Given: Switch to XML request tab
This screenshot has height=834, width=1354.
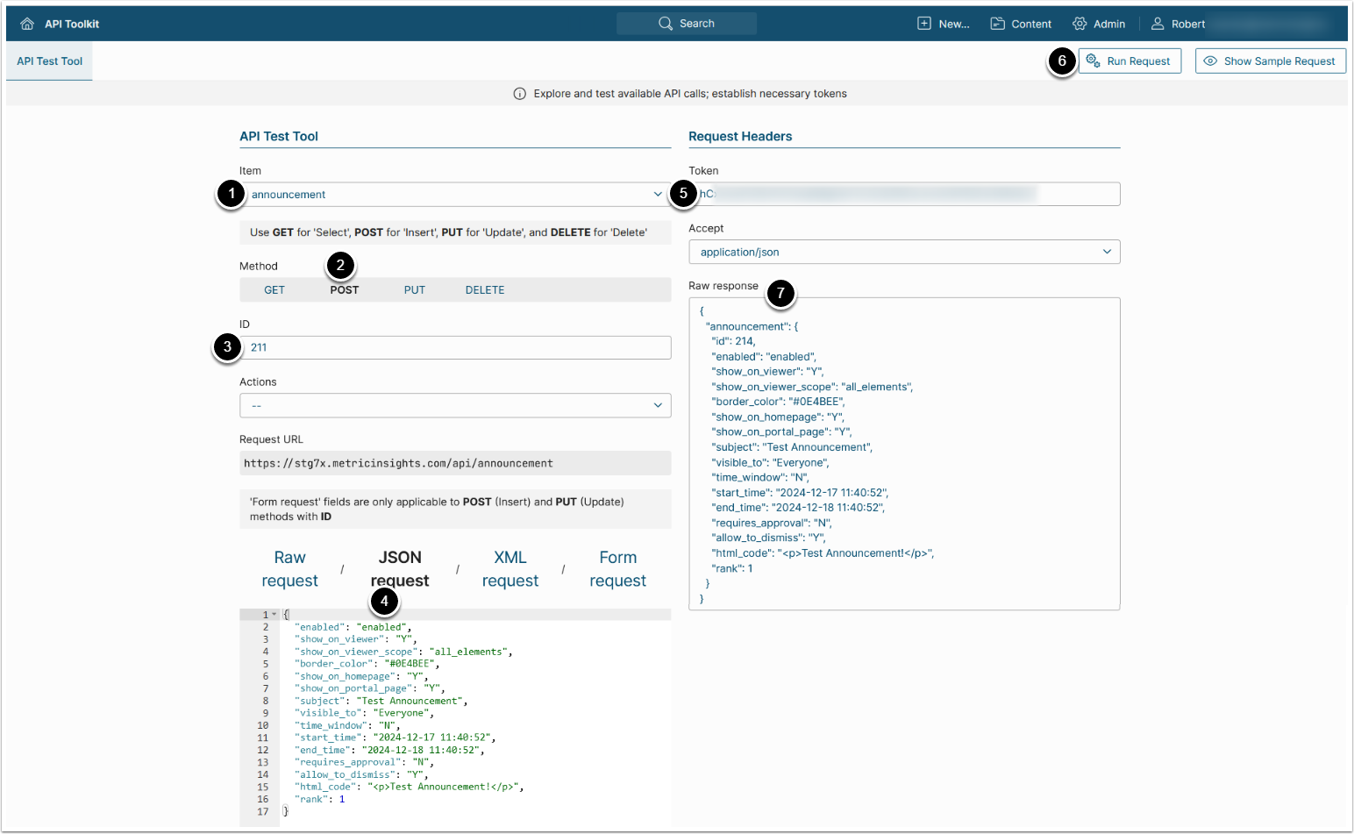Looking at the screenshot, I should [510, 569].
